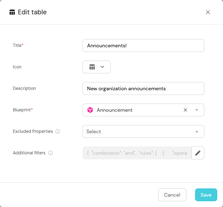Image resolution: width=223 pixels, height=207 pixels.
Task: Click the table glyph in Icon picker
Action: [x=92, y=67]
